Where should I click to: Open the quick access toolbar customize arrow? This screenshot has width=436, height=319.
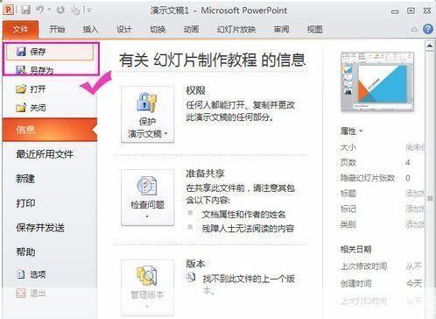click(x=88, y=11)
